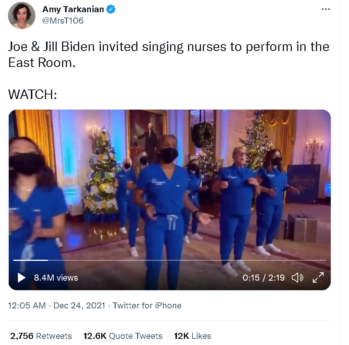Click the played portion of the timeline
The width and height of the screenshot is (349, 345).
[30, 260]
